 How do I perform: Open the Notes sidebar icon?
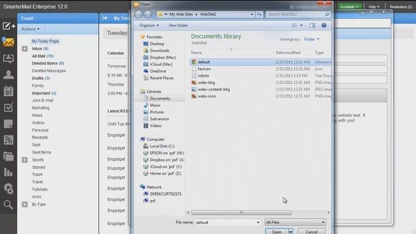(x=8, y=123)
